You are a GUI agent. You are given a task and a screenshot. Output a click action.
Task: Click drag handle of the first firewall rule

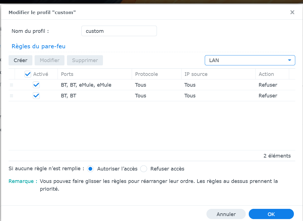pos(11,85)
